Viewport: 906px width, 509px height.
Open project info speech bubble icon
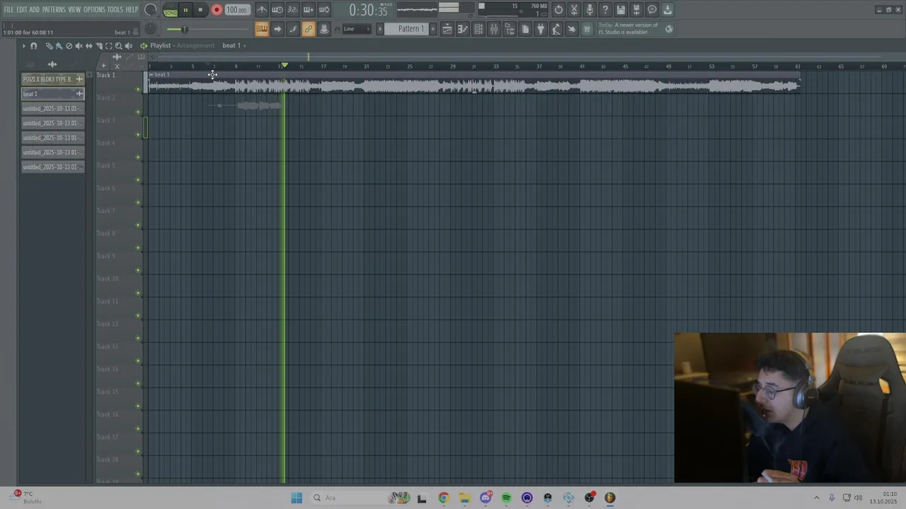pyautogui.click(x=652, y=10)
